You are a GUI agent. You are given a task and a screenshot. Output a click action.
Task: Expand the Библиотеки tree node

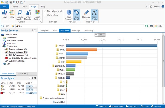[2, 38]
